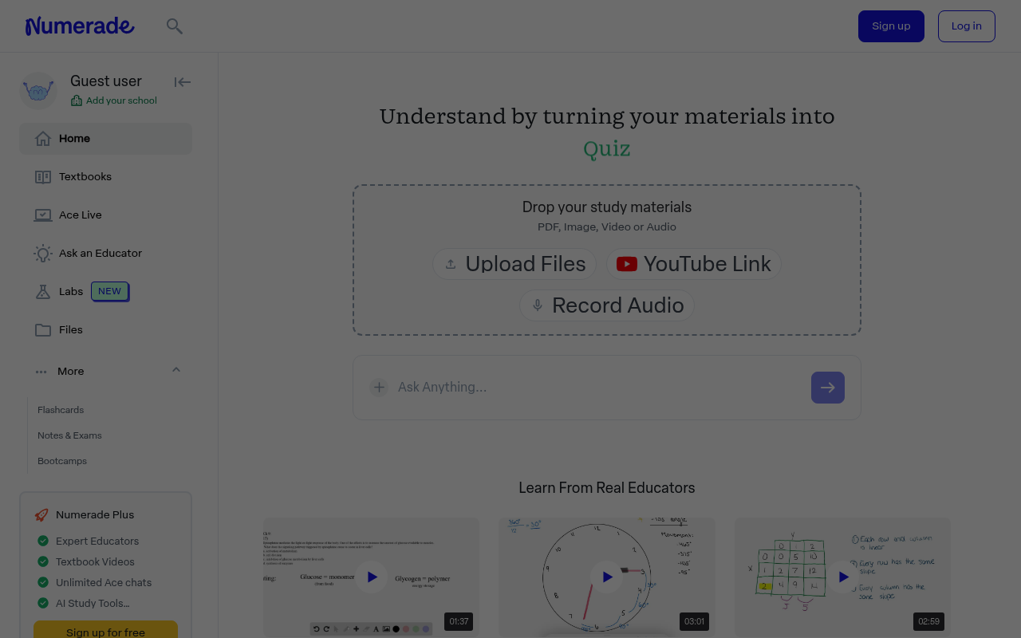Play the clock angle video
This screenshot has width=1021, height=638.
(x=607, y=577)
